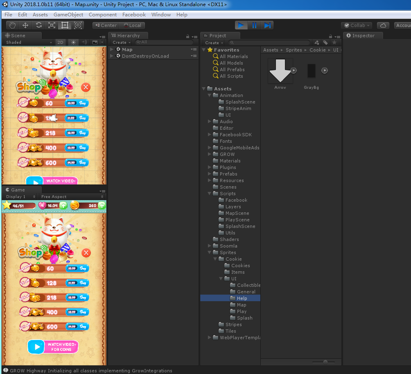This screenshot has height=374, width=411.
Task: Toggle scene lighting sun icon
Action: tap(73, 42)
